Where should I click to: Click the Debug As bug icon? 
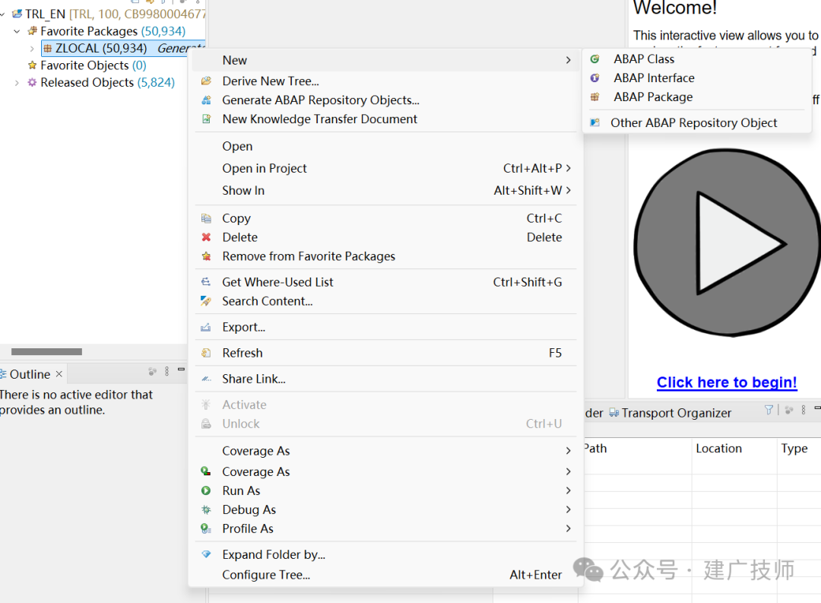[x=206, y=509]
